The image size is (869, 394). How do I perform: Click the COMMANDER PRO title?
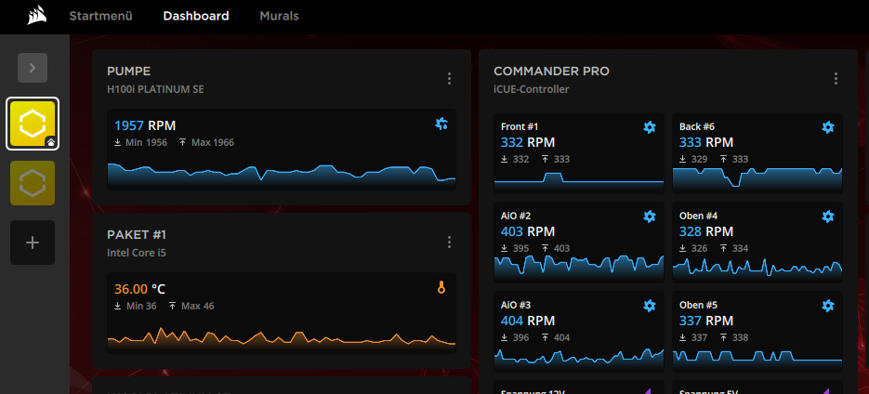551,72
